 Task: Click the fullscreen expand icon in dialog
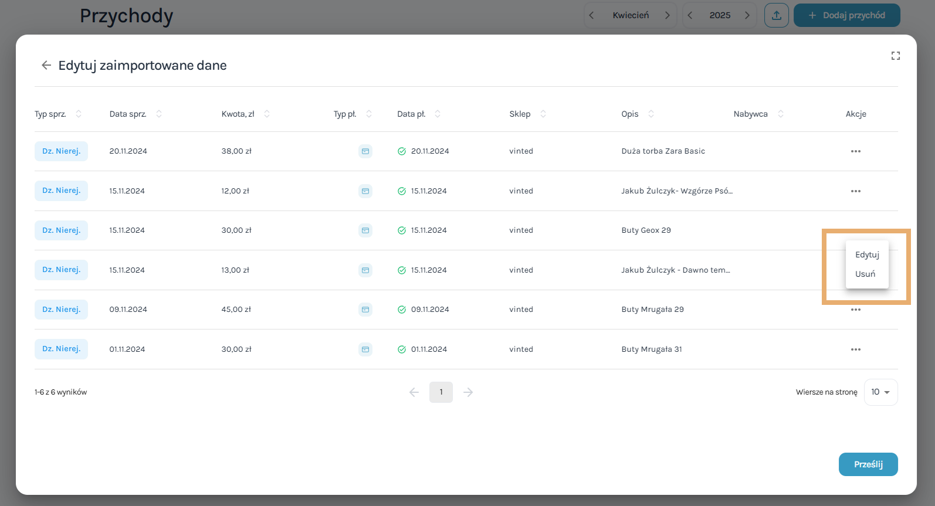point(895,56)
